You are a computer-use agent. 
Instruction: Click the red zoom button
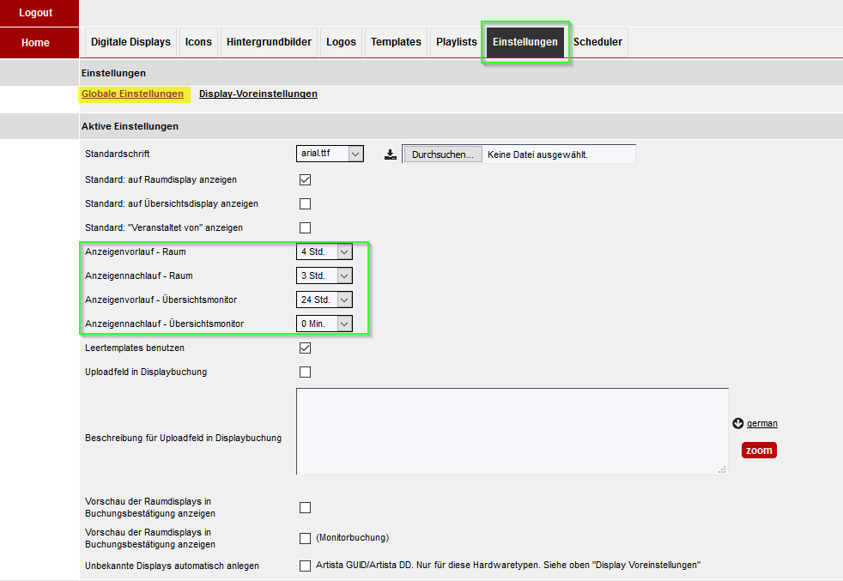[759, 451]
